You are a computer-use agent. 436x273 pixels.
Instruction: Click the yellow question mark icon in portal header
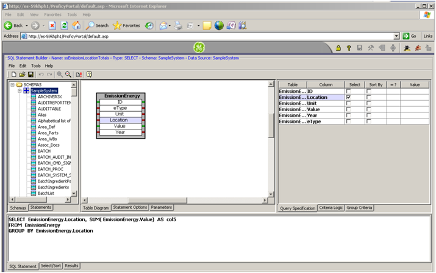coord(349,48)
